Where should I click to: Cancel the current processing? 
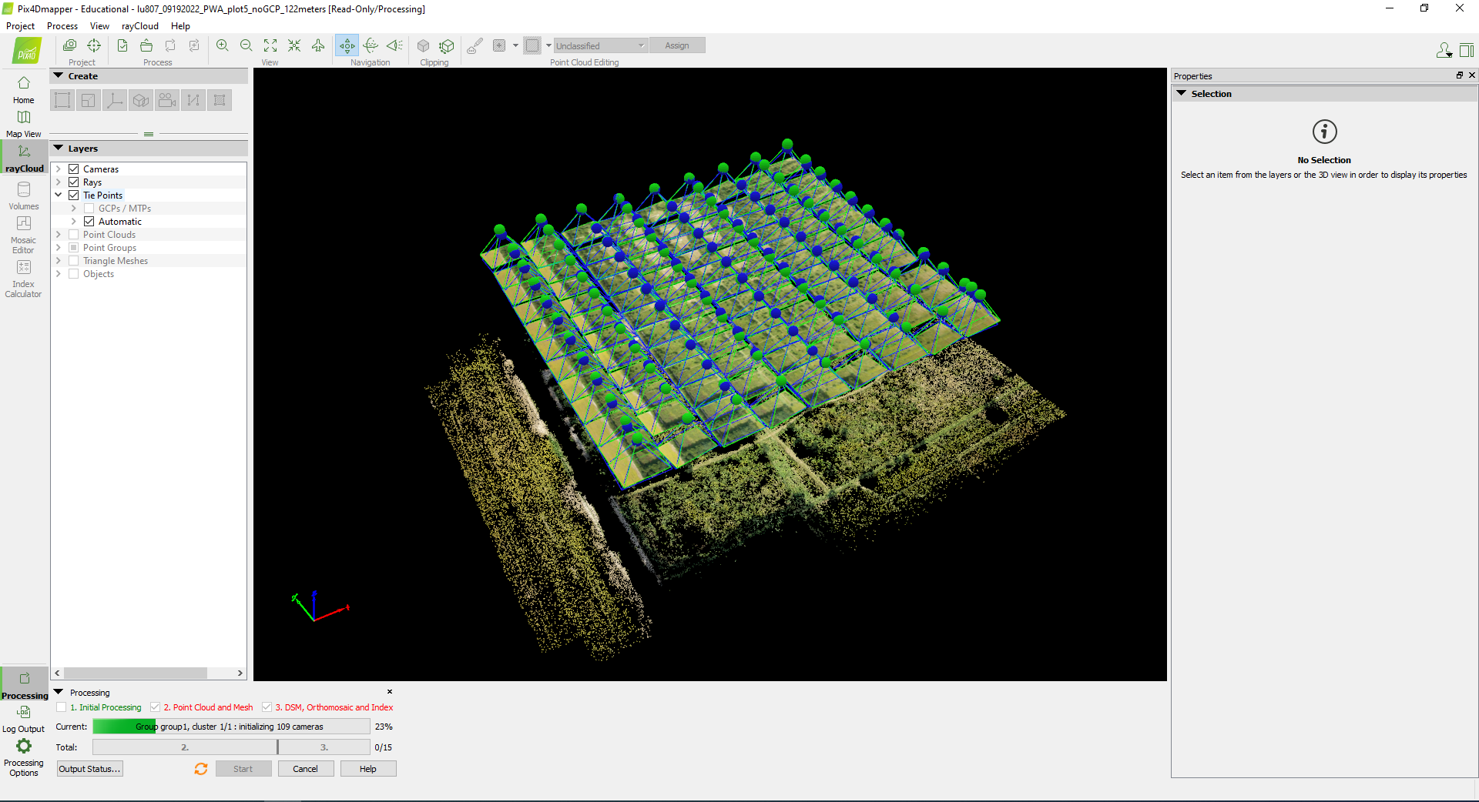[x=306, y=768]
